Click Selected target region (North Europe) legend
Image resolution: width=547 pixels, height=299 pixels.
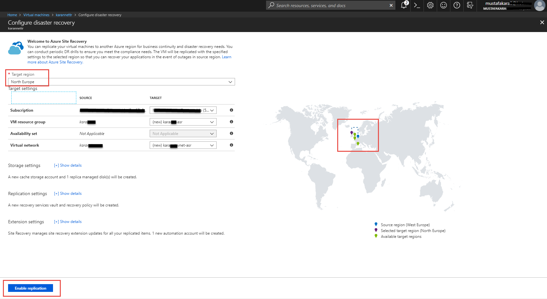coord(413,231)
